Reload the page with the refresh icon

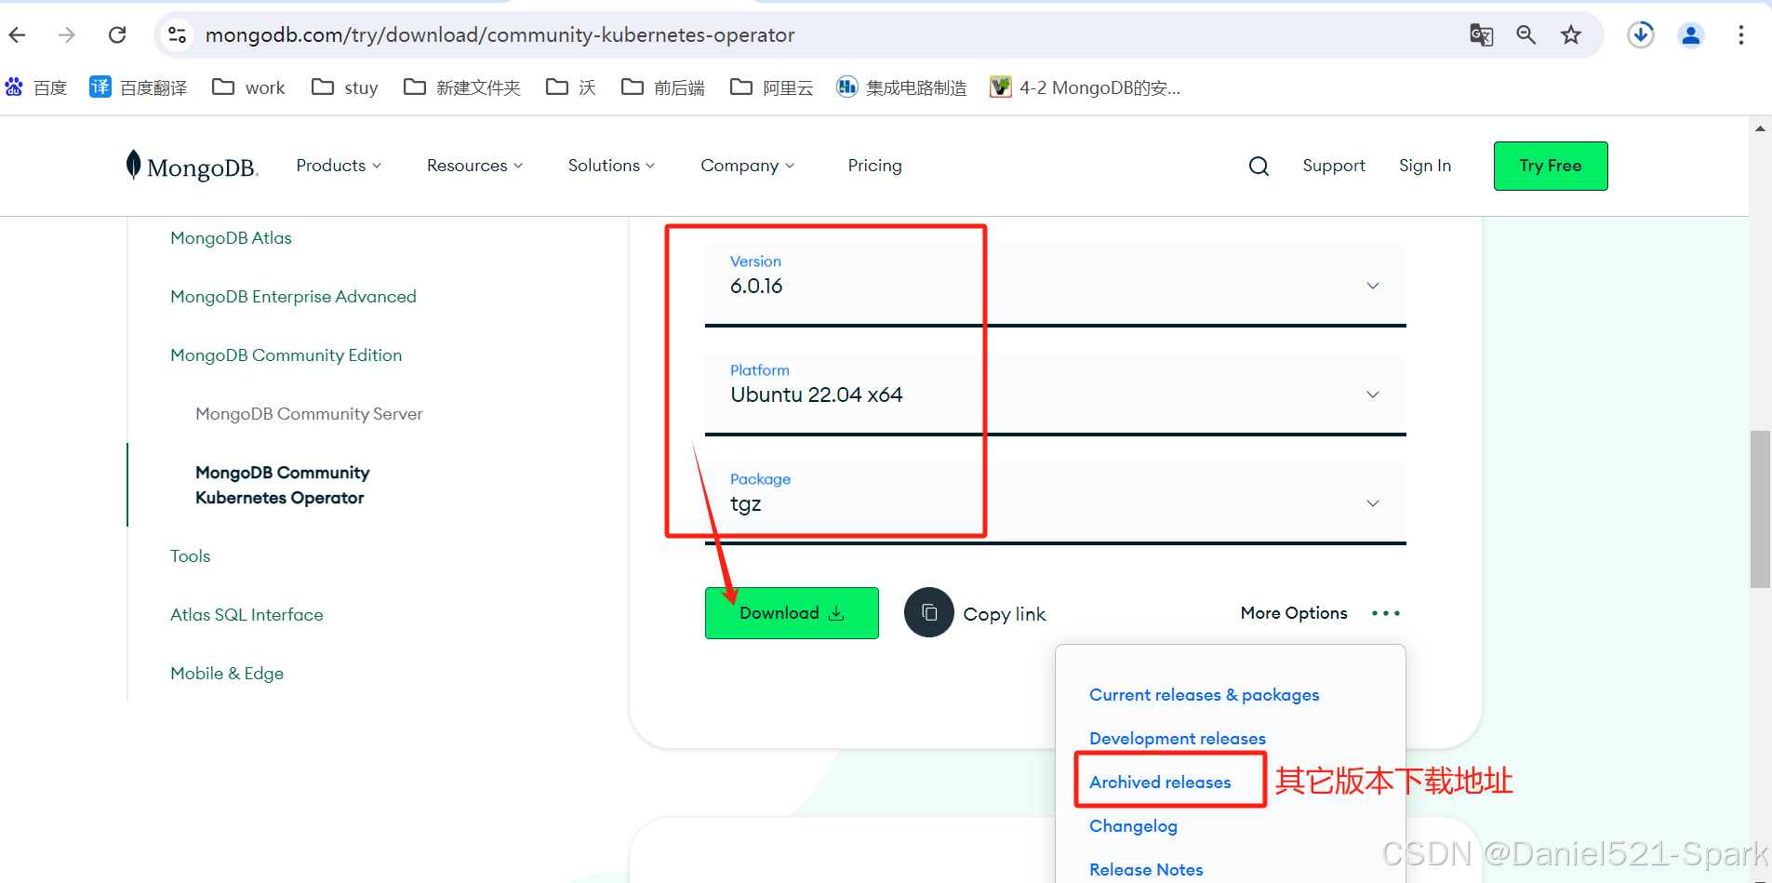coord(117,35)
